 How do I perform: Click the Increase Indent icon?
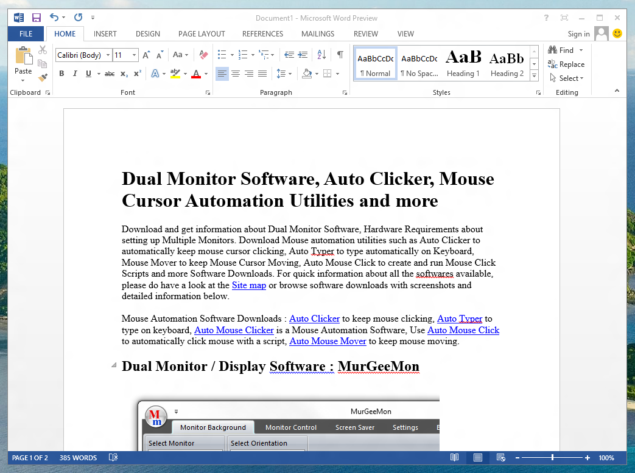(303, 55)
